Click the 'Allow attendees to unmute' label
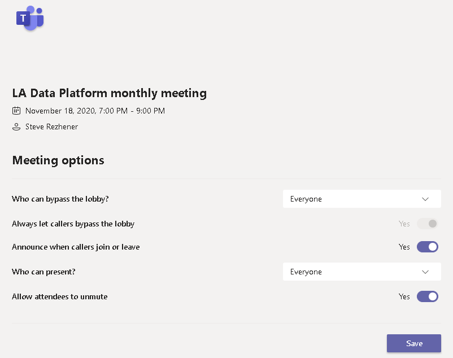 click(x=59, y=296)
